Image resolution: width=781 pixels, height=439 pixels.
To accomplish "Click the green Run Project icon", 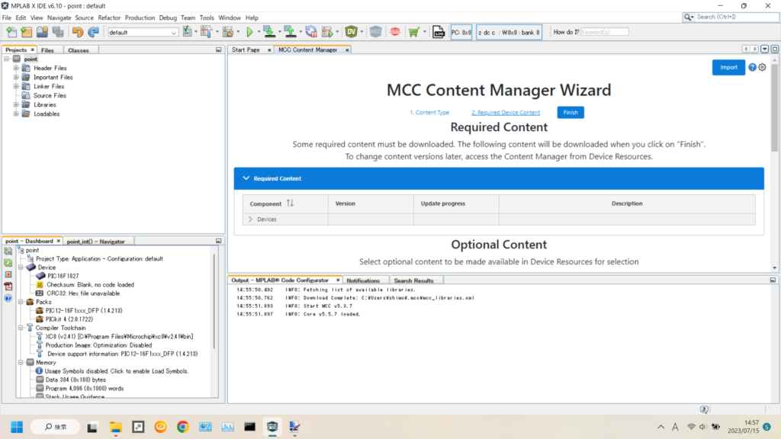I will [x=249, y=32].
